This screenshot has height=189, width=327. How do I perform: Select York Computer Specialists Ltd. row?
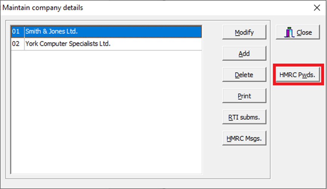click(x=106, y=44)
